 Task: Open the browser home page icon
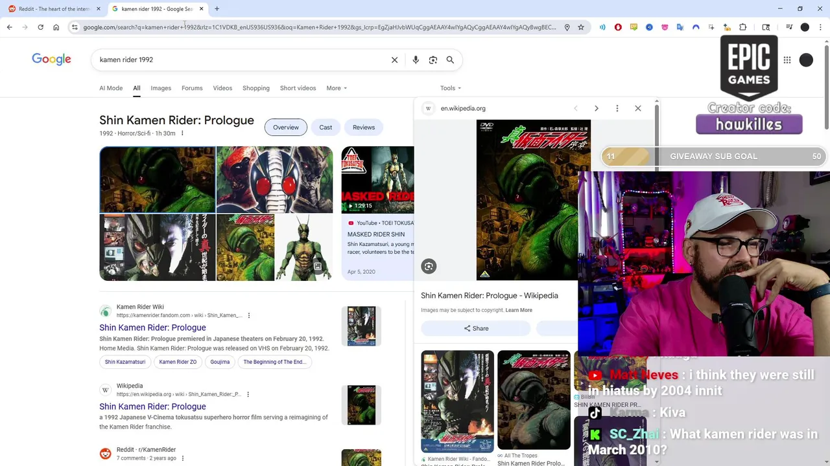(56, 27)
